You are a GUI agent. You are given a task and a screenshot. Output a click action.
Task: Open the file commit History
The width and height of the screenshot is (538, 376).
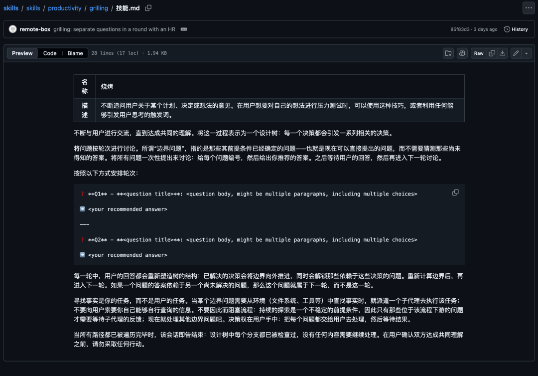click(516, 29)
